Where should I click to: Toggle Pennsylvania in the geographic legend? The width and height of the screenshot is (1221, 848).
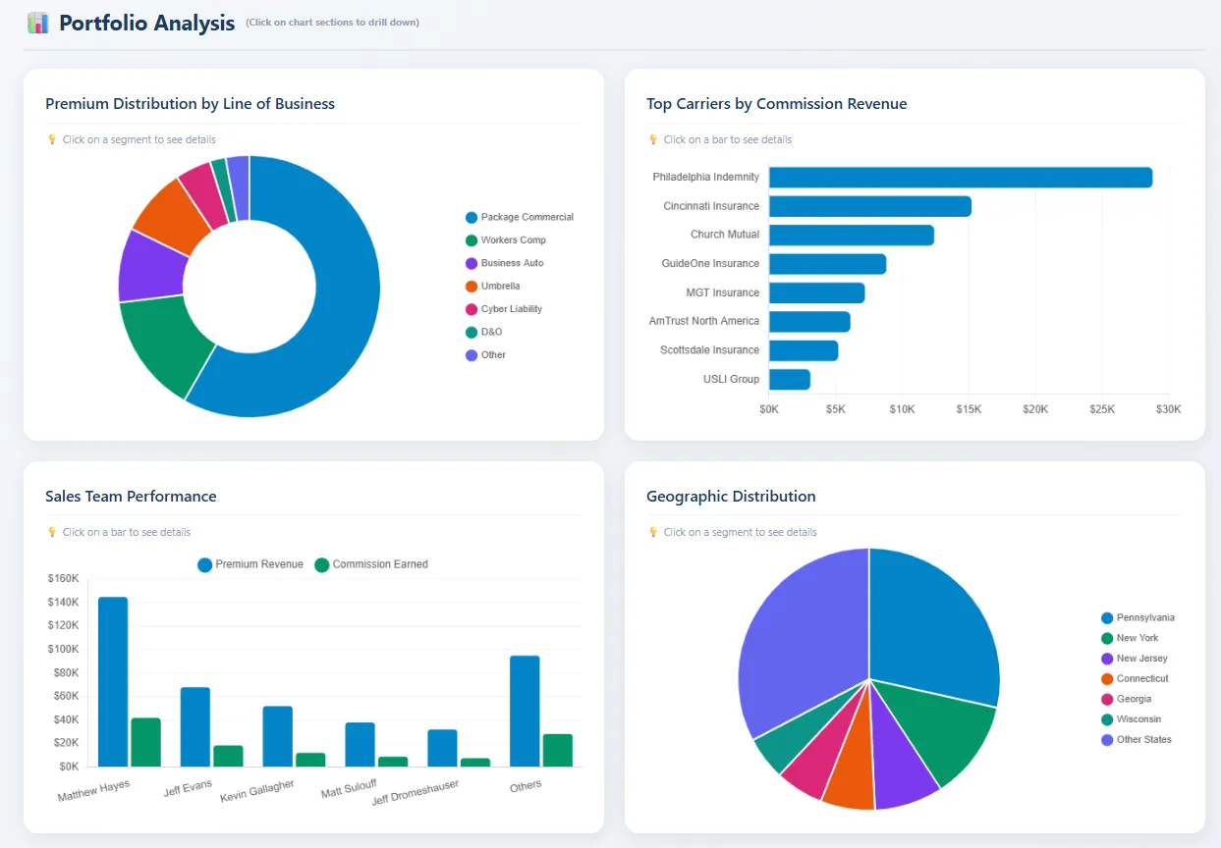pyautogui.click(x=1144, y=618)
